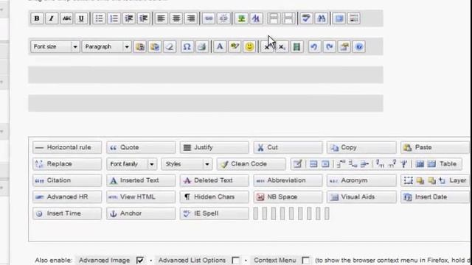Open the Styles dropdown
Image resolution: width=472 pixels, height=265 pixels.
click(x=187, y=164)
